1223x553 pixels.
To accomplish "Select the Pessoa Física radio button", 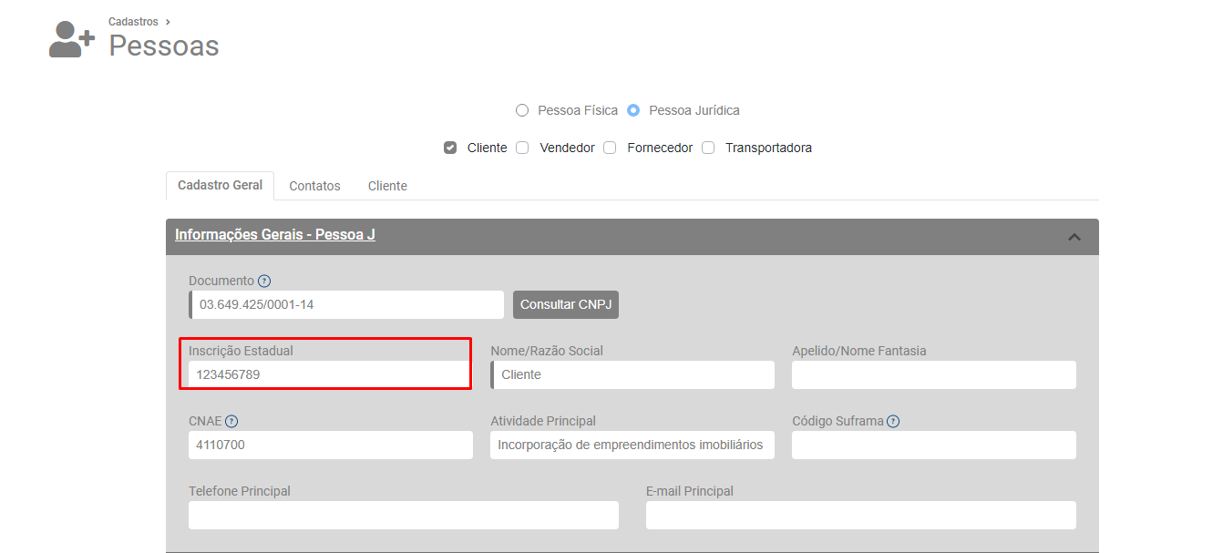I will point(522,111).
